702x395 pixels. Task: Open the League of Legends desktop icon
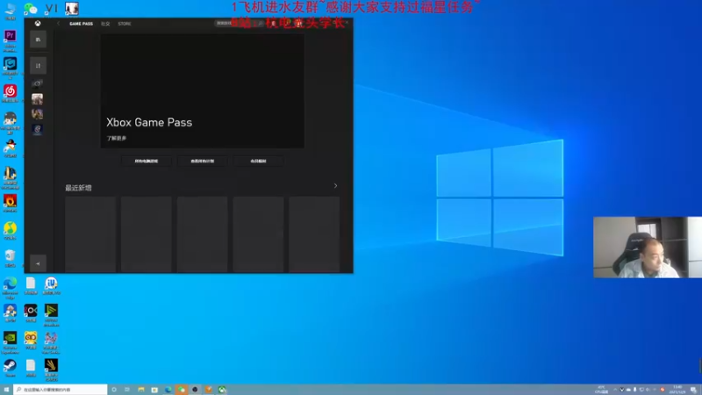coord(10,178)
